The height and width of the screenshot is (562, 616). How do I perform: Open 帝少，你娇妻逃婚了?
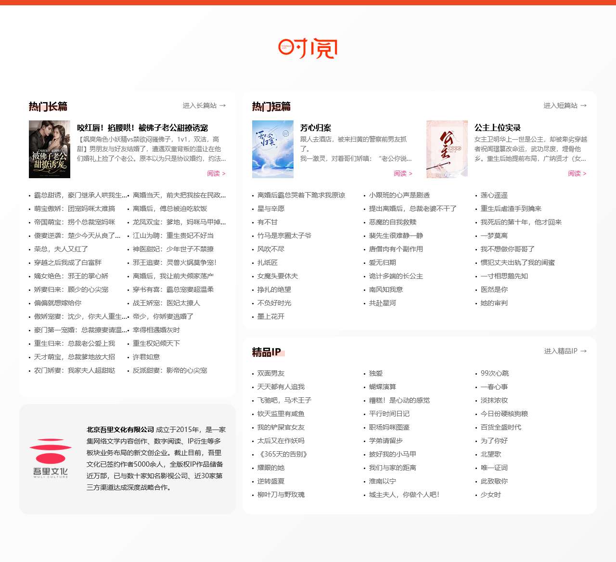(163, 316)
